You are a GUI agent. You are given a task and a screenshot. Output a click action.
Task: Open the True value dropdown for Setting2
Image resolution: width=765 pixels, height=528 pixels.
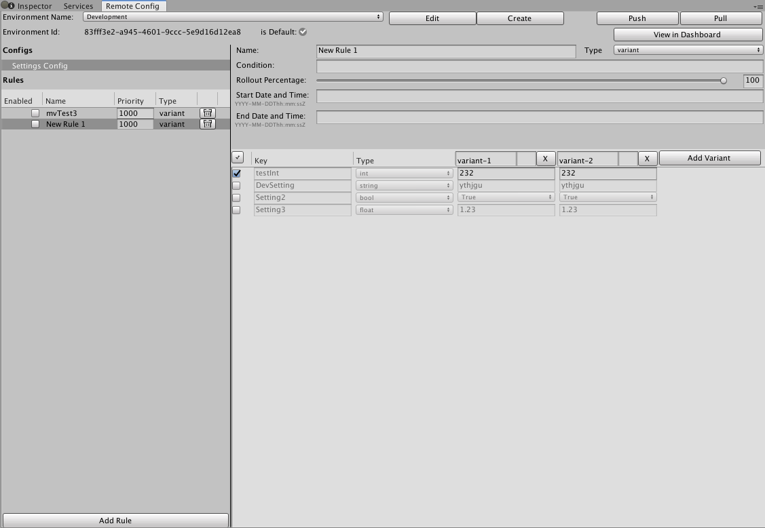(506, 197)
